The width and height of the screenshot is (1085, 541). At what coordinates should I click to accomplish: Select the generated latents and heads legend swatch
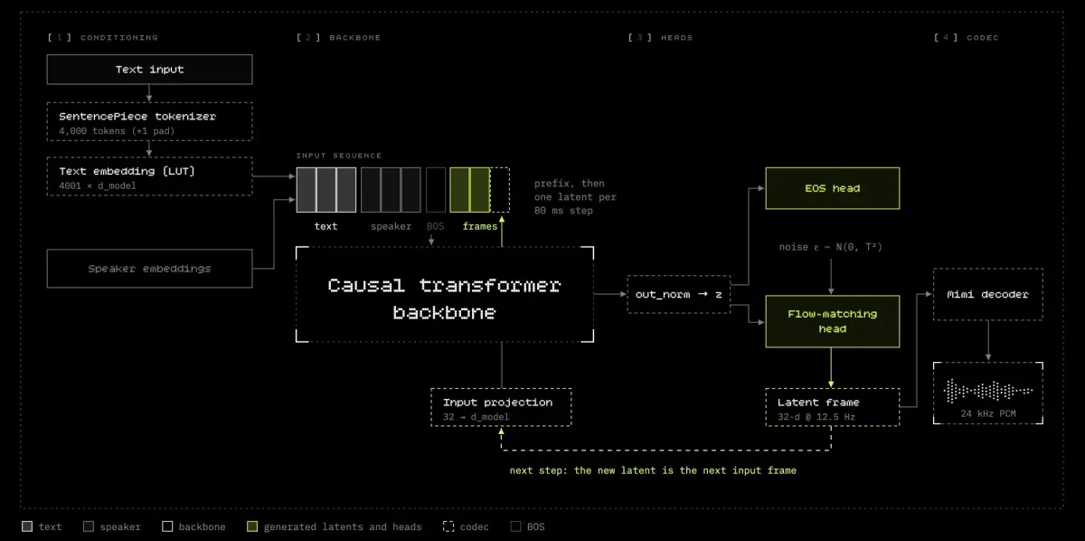pyautogui.click(x=252, y=527)
